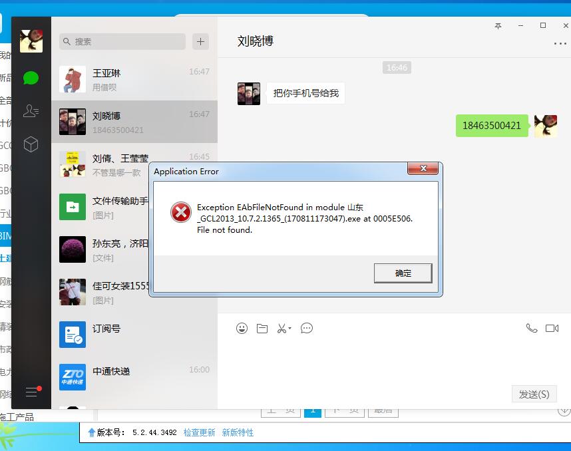Start a voice call with phone icon

click(532, 329)
